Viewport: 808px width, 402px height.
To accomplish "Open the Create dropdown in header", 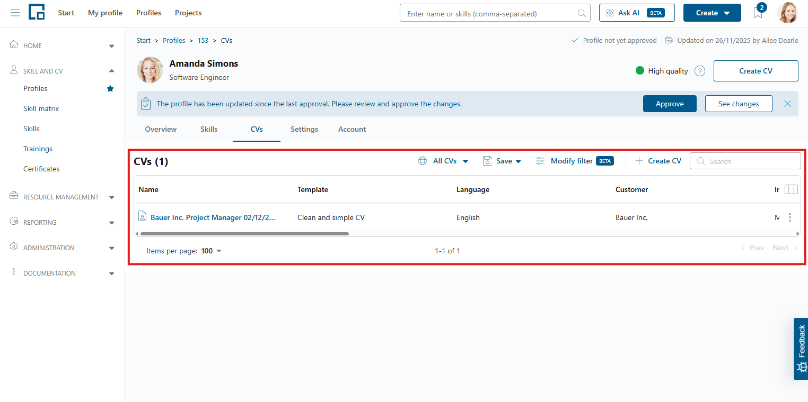I will (712, 13).
